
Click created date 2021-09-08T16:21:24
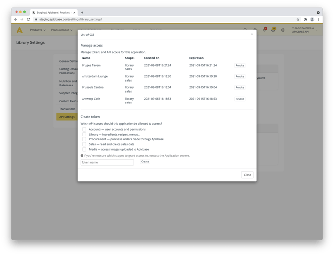(158, 65)
